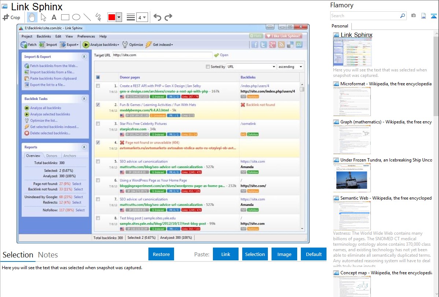The image size is (439, 297).
Task: Click the page icon next to camera
Action: tap(424, 16)
